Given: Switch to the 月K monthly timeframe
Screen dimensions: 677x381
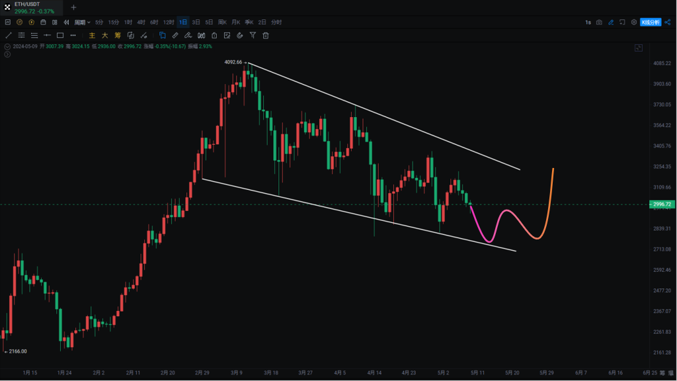Looking at the screenshot, I should coord(236,22).
